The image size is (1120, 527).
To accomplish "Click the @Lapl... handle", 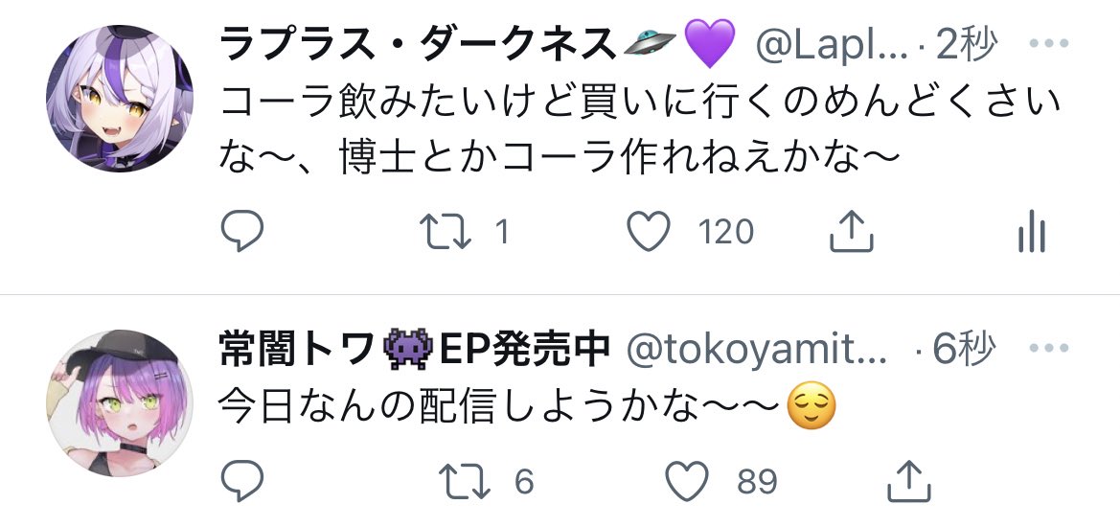I will 832,44.
